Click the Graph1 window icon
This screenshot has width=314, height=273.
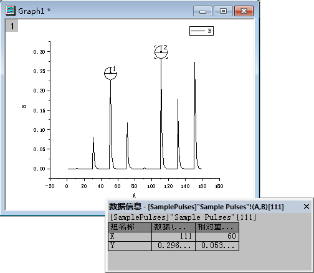click(10, 11)
